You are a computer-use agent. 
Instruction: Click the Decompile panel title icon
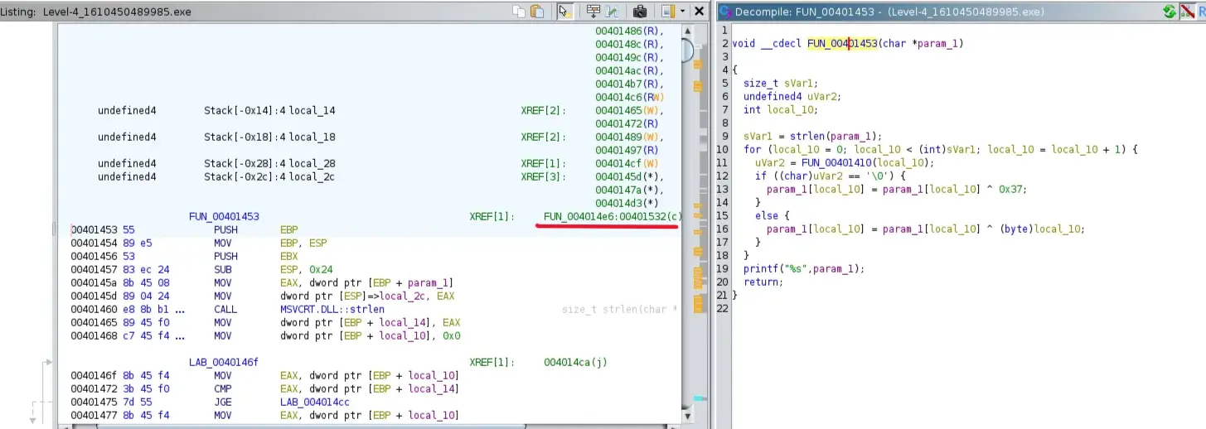coord(724,12)
